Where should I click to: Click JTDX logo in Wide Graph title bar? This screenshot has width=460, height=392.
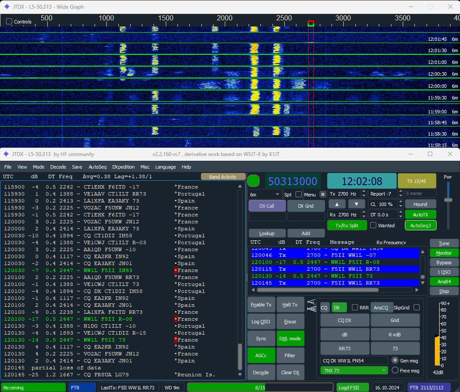(7, 7)
